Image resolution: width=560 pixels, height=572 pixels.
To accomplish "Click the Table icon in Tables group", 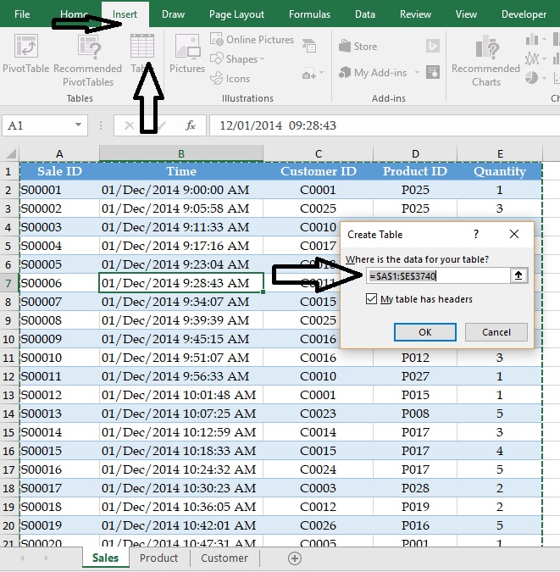I will pos(142,47).
